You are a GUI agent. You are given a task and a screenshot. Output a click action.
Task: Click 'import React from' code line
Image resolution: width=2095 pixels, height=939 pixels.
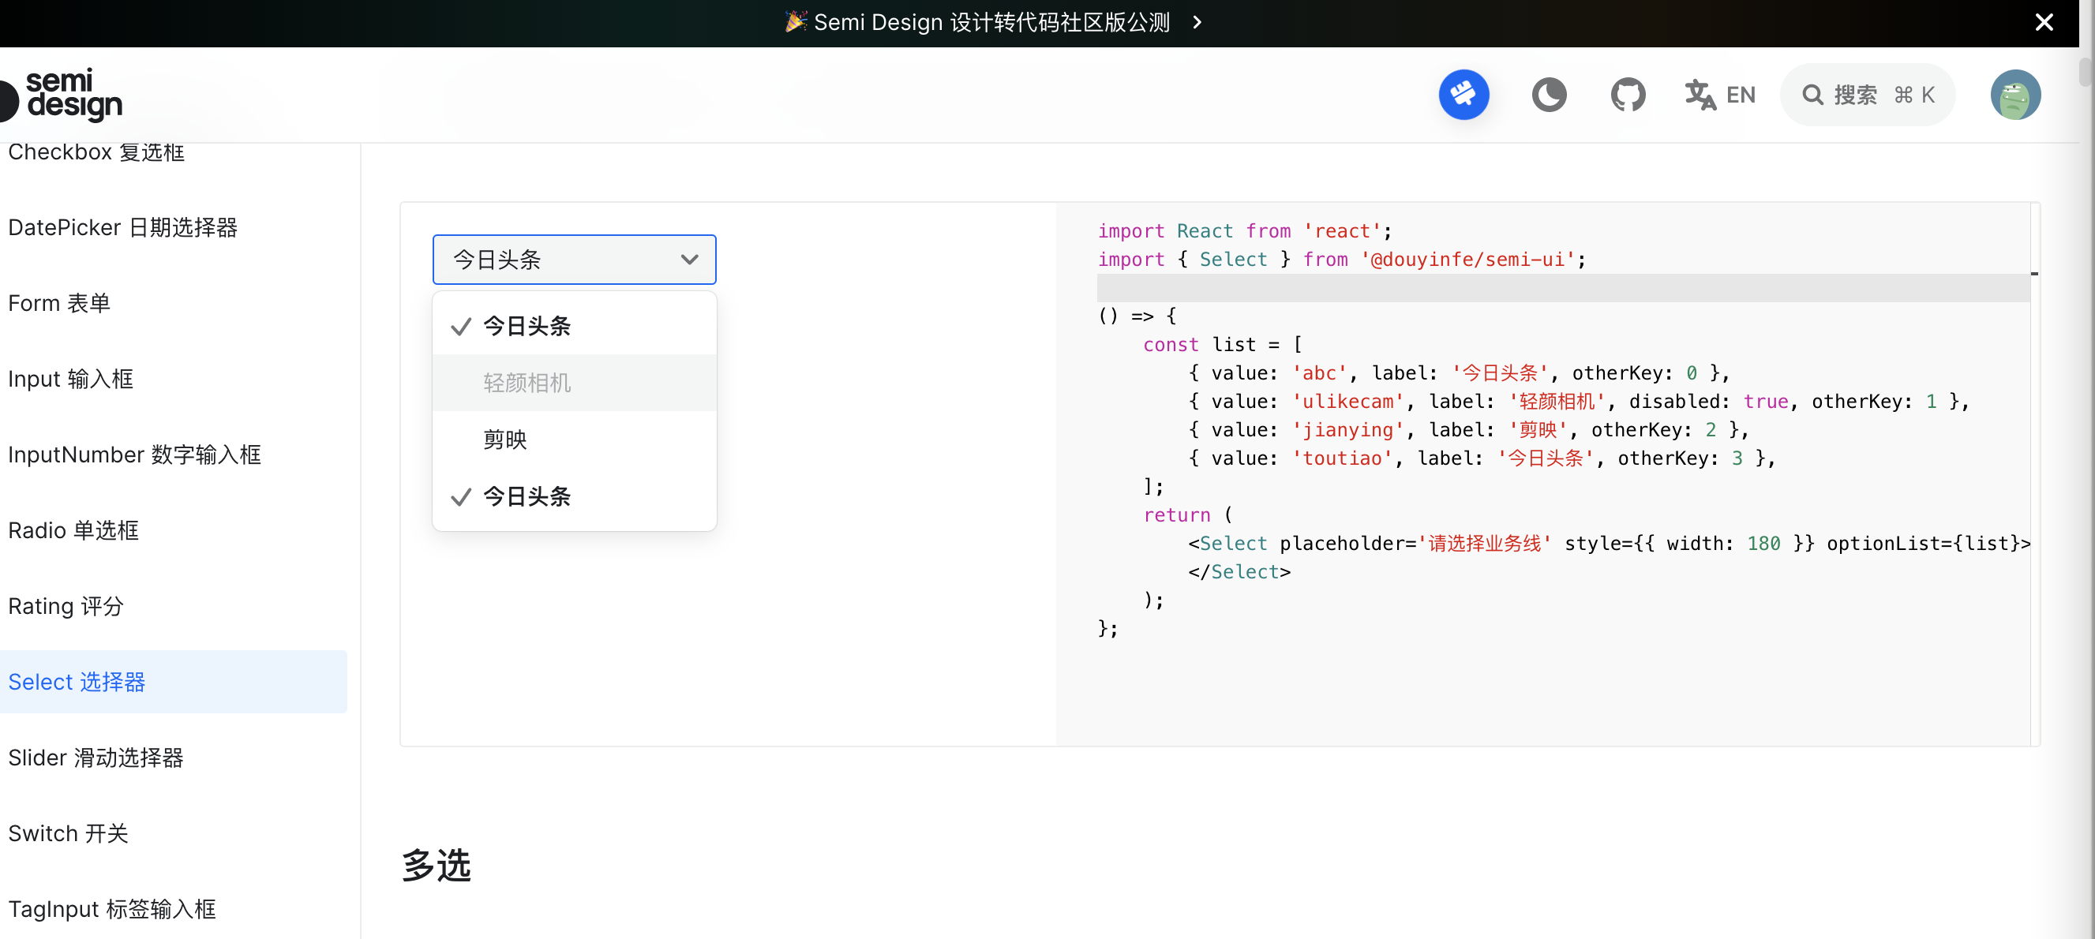click(1244, 231)
